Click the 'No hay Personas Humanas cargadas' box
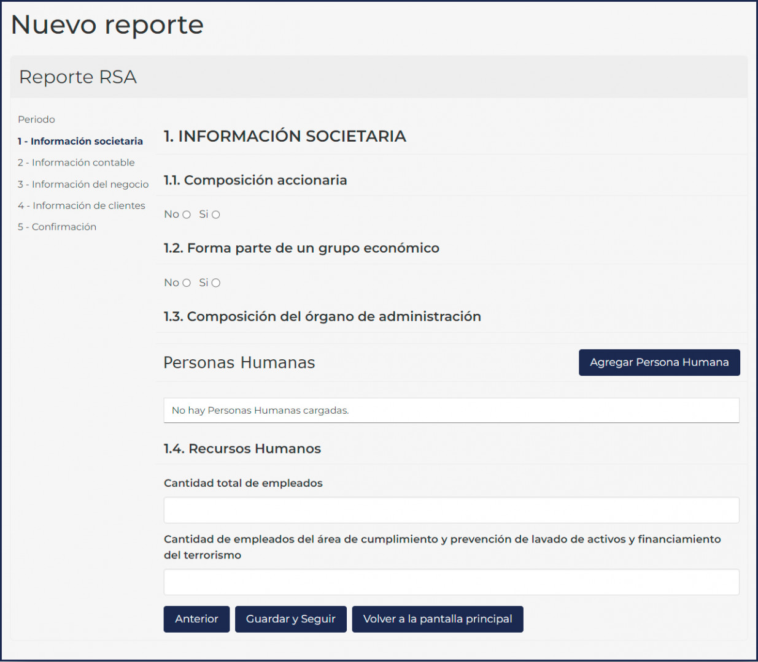758x662 pixels. coord(451,410)
